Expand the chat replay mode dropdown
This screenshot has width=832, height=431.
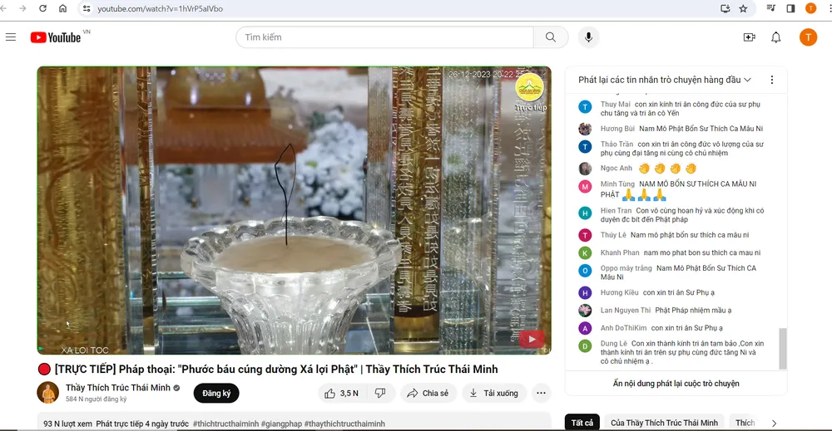(665, 81)
